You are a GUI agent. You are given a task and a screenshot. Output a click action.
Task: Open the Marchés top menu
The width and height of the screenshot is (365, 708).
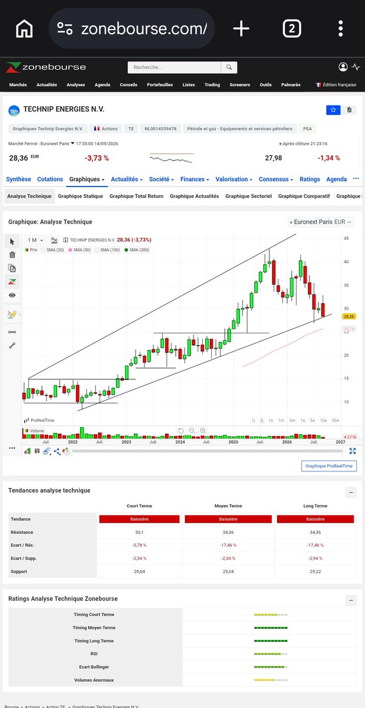click(18, 85)
